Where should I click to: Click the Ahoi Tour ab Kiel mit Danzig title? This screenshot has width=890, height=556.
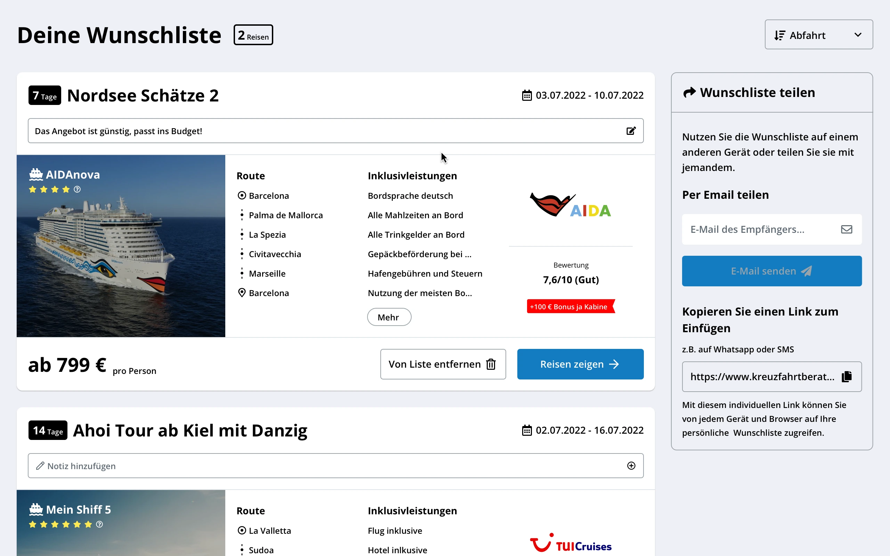pyautogui.click(x=190, y=431)
